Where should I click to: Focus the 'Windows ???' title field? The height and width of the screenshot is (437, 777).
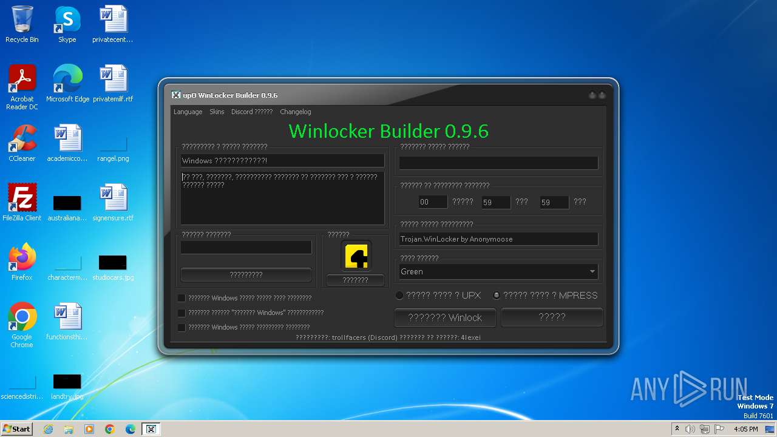282,161
